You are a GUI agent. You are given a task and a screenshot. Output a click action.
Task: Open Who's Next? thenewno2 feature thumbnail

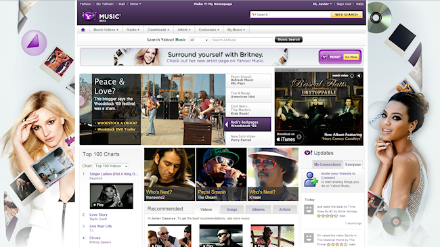tap(169, 175)
